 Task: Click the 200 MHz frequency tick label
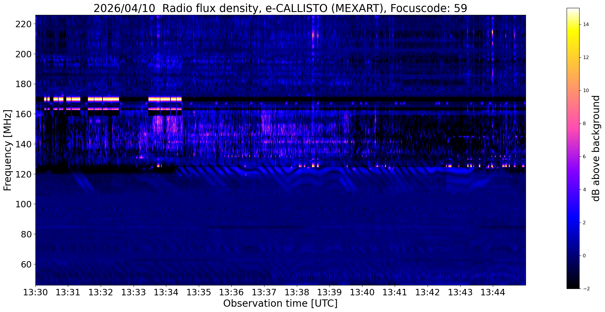pyautogui.click(x=23, y=54)
